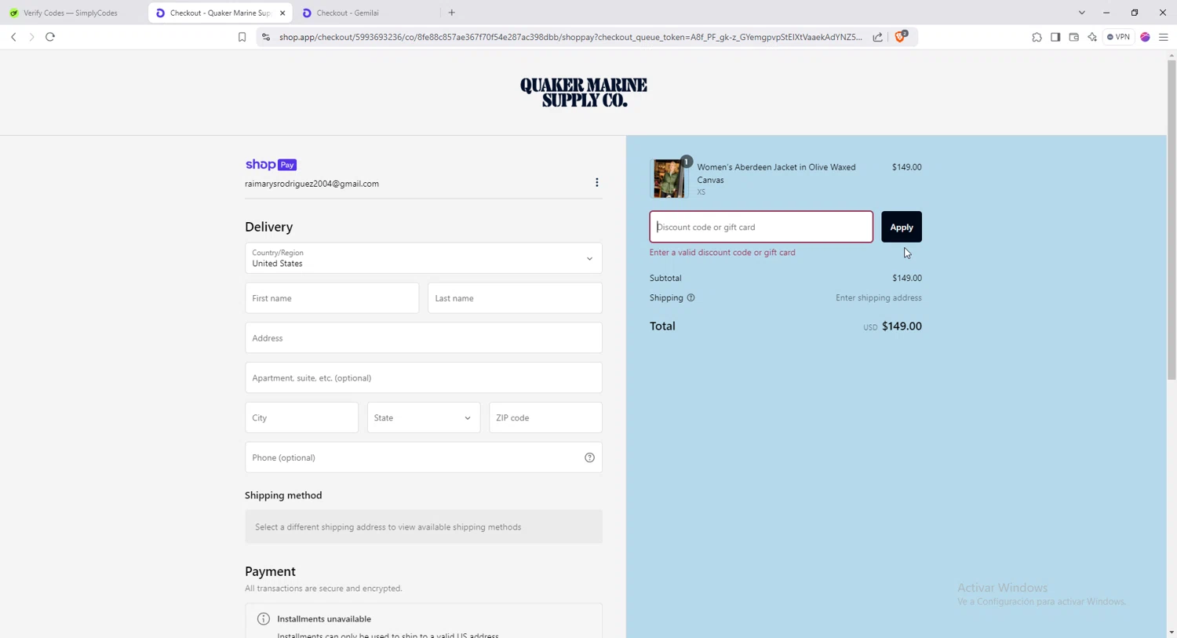Click the 'Enter shipping address' text
Viewport: 1177px width, 638px height.
(x=879, y=298)
